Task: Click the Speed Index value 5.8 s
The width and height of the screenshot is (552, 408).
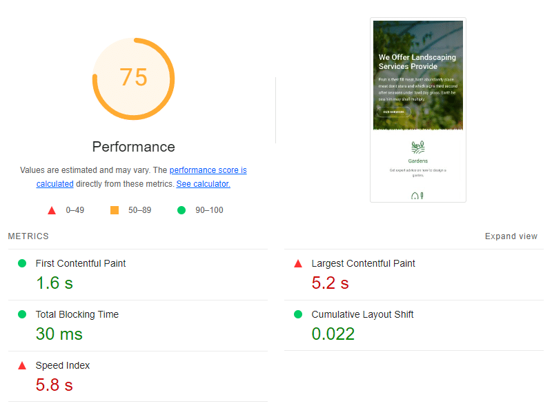Action: [x=55, y=385]
